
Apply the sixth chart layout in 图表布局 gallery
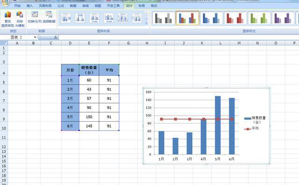coord(137,18)
